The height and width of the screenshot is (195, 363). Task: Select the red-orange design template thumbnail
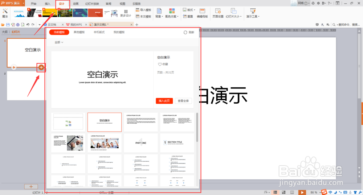(x=95, y=13)
